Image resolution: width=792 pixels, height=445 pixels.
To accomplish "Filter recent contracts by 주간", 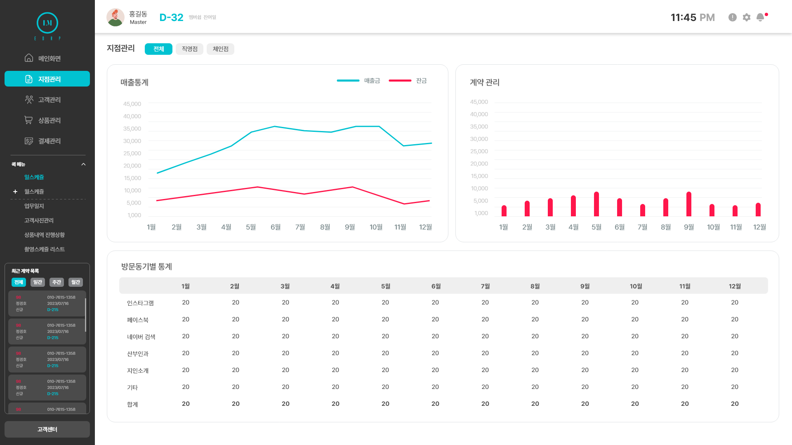I will point(57,282).
